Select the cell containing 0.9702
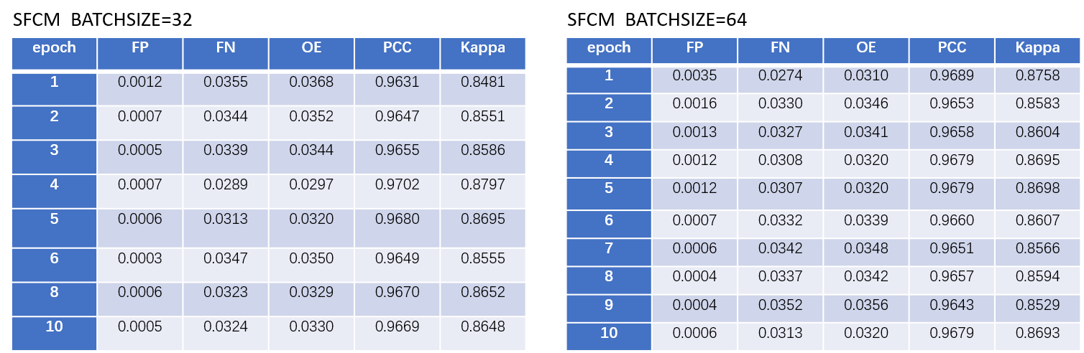This screenshot has width=1084, height=353. [x=397, y=185]
